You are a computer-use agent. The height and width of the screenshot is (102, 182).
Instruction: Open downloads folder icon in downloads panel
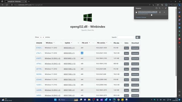point(156,8)
